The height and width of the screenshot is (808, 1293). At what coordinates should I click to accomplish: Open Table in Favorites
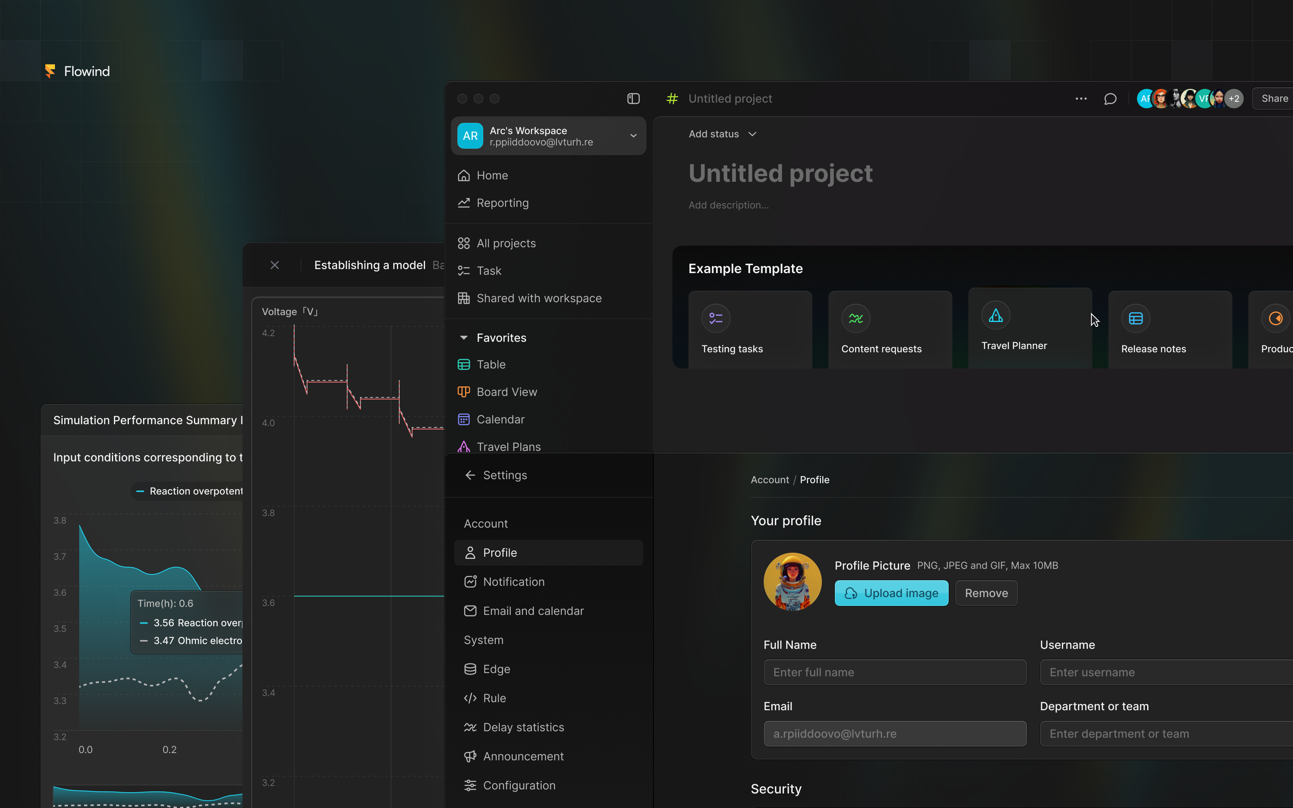[x=549, y=364]
